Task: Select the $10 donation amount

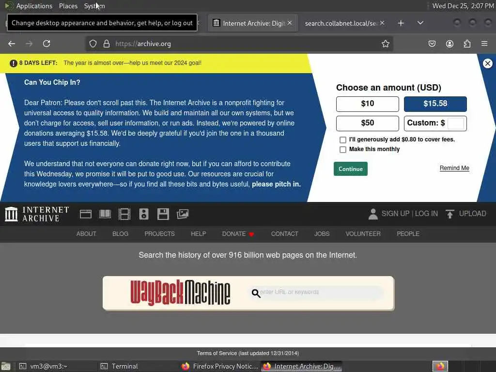Action: click(x=367, y=104)
